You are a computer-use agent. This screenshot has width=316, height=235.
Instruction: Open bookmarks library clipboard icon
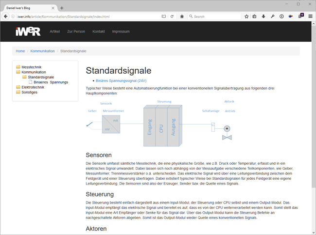255,16
